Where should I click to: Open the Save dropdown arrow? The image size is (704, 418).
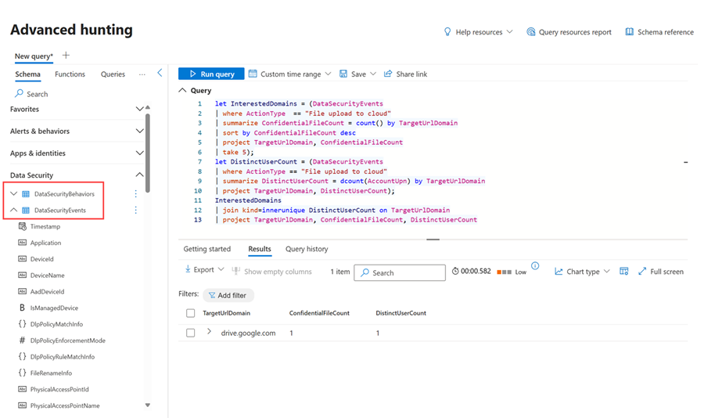pos(373,74)
